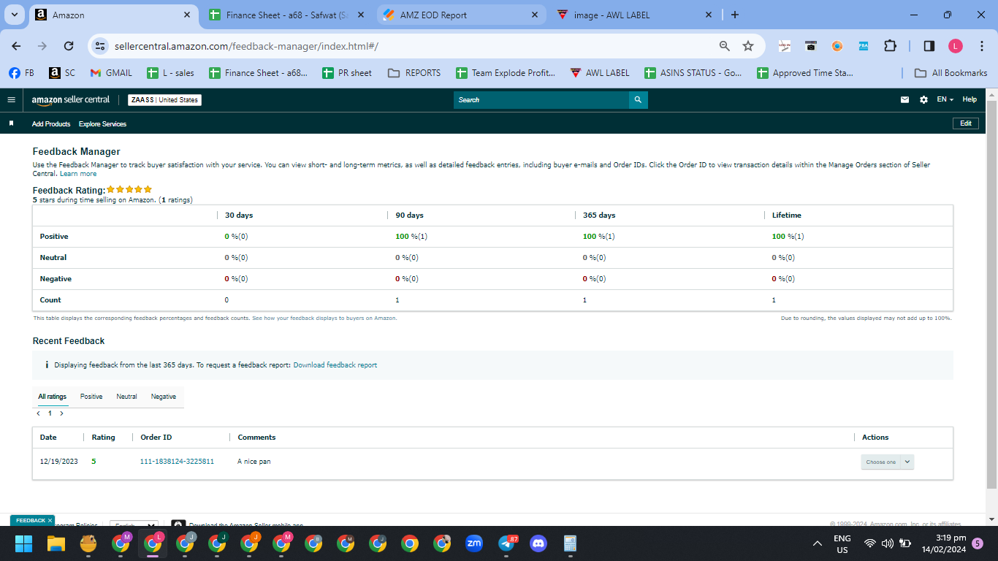This screenshot has height=561, width=998.
Task: Click the Edit button in navigation bar
Action: tap(966, 123)
